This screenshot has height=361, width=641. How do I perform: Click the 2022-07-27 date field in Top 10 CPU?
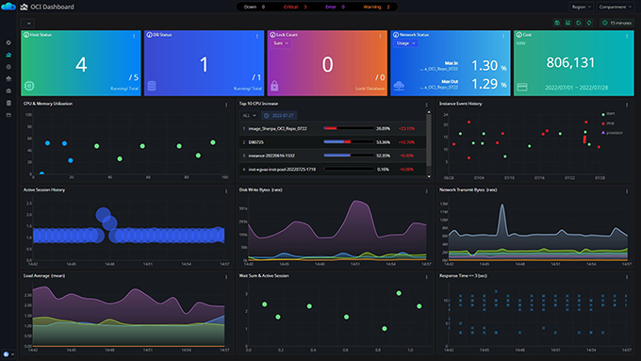pos(279,116)
